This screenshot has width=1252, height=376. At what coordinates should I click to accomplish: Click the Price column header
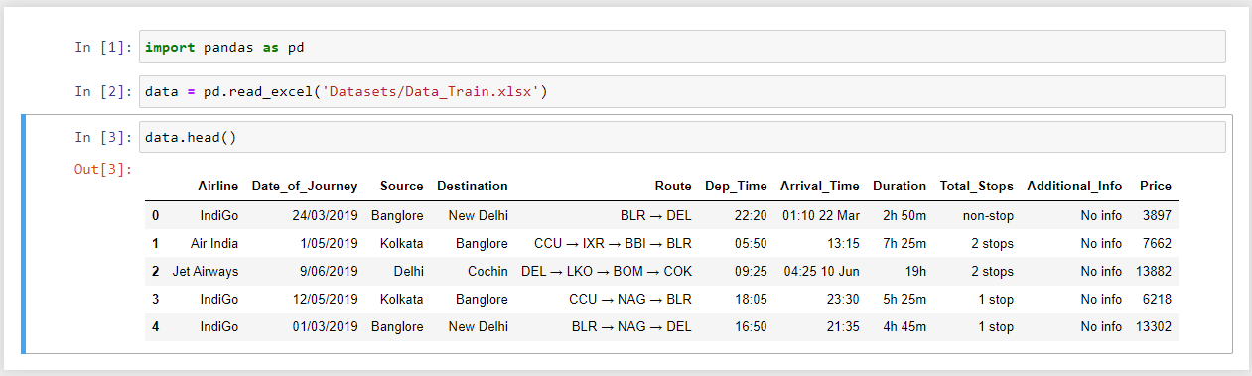[1156, 186]
